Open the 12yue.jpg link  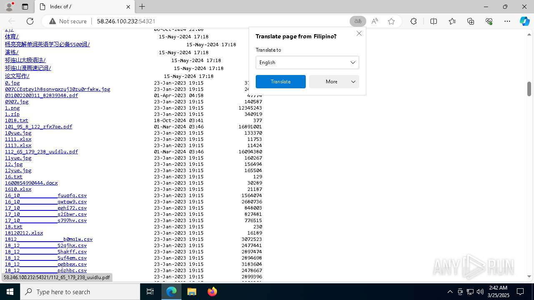click(x=18, y=170)
